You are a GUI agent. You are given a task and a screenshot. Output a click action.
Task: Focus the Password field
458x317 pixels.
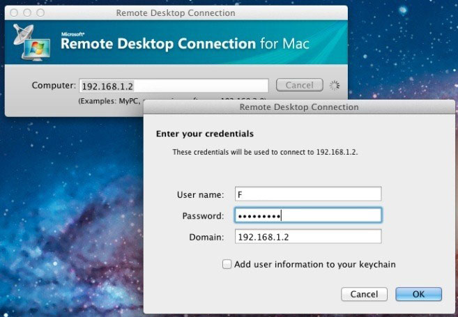point(308,215)
